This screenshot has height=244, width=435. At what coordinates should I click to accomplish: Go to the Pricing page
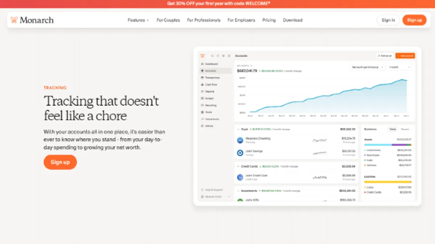pyautogui.click(x=269, y=20)
